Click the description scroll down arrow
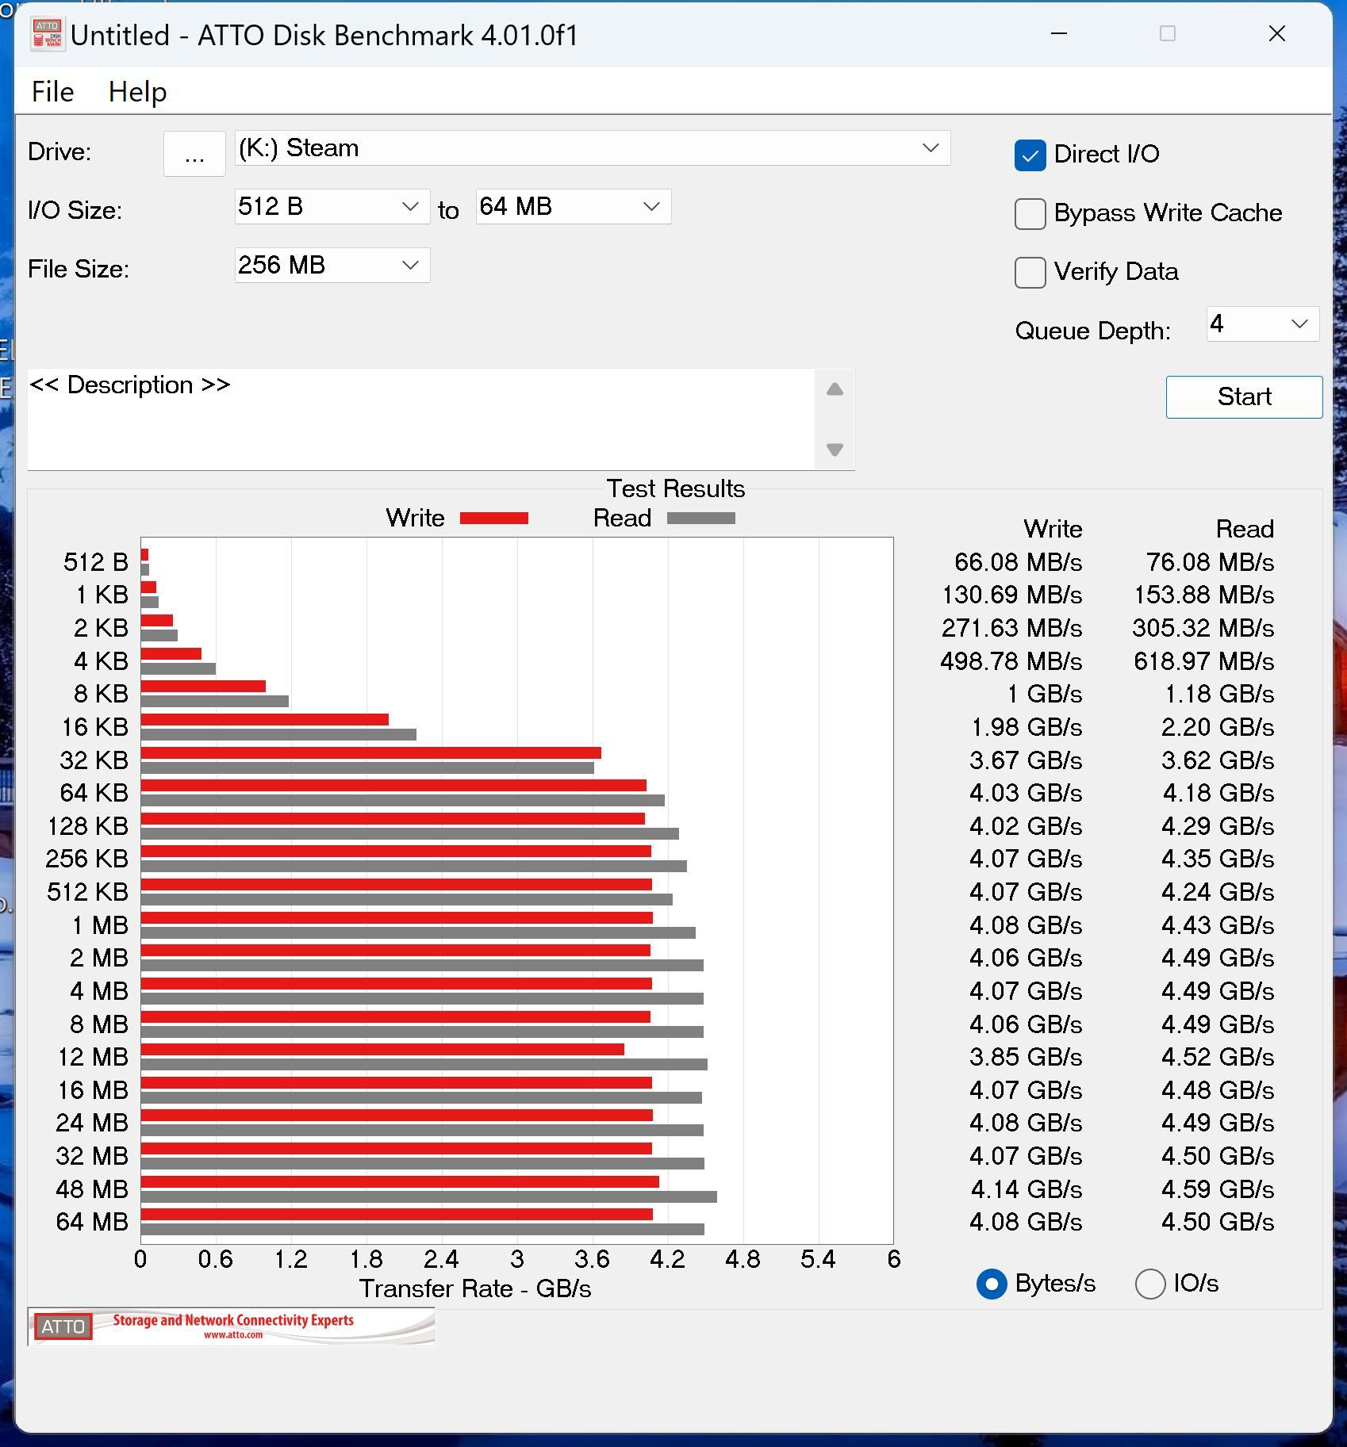Screen dimensions: 1347x1447 pos(835,450)
